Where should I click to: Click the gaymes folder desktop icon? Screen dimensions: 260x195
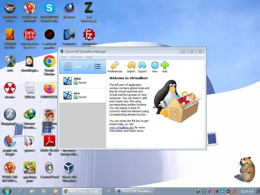[29, 144]
